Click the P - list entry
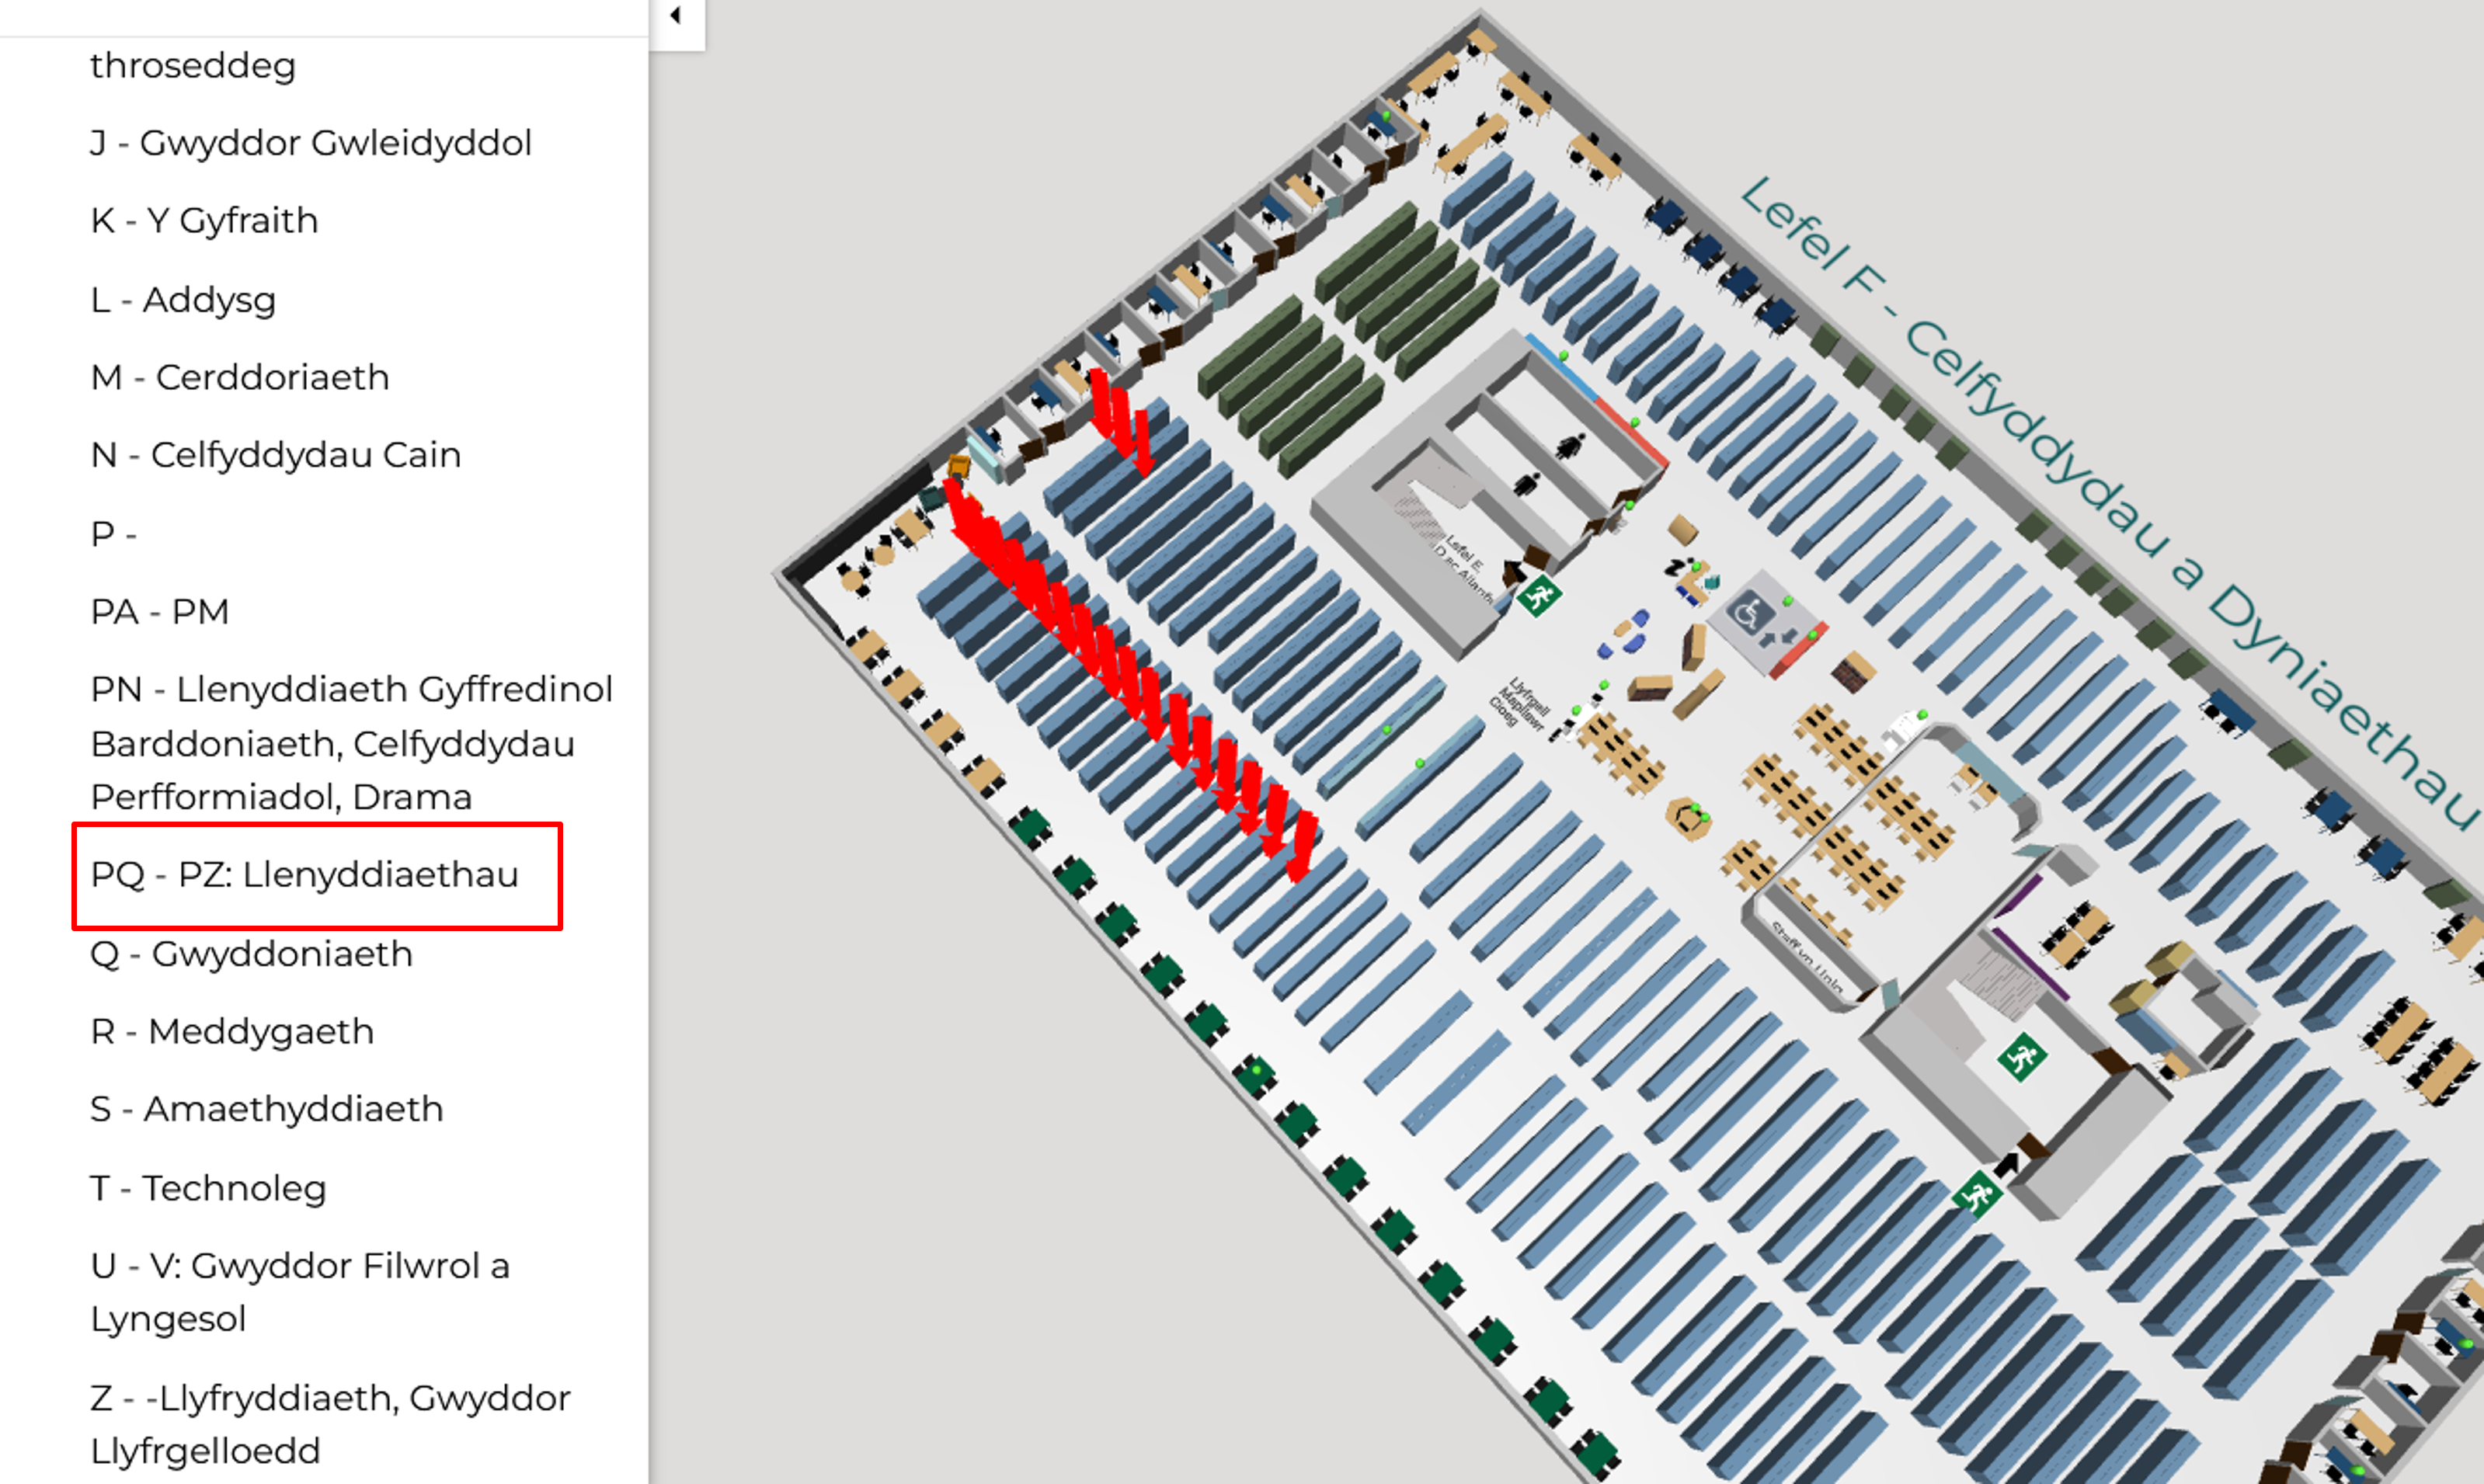This screenshot has height=1484, width=2484. (x=113, y=533)
